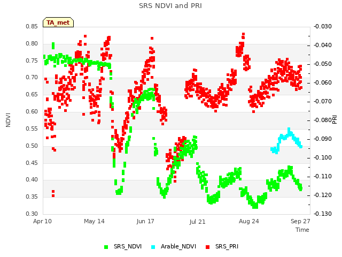The image size is (342, 257).
Task: Select the Arable_NDVI legend label
Action: 178,246
